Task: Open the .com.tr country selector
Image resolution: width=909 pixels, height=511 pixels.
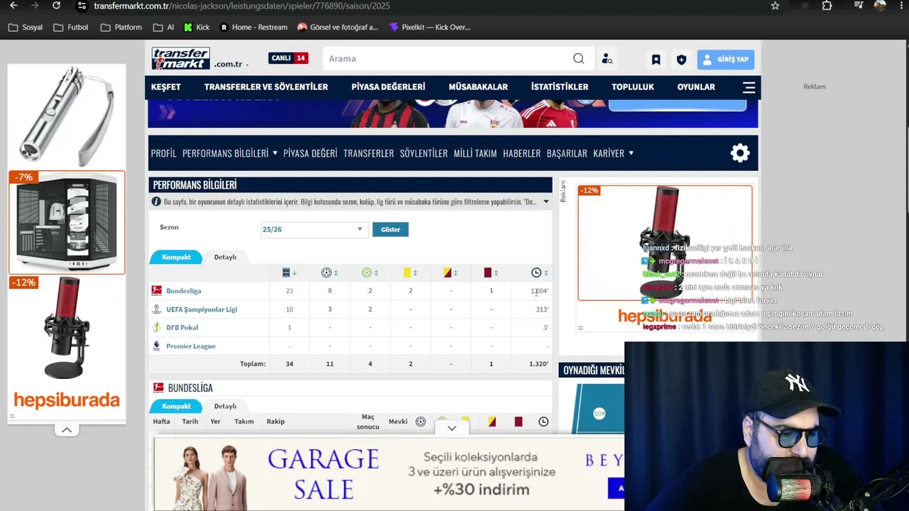Action: pos(231,64)
